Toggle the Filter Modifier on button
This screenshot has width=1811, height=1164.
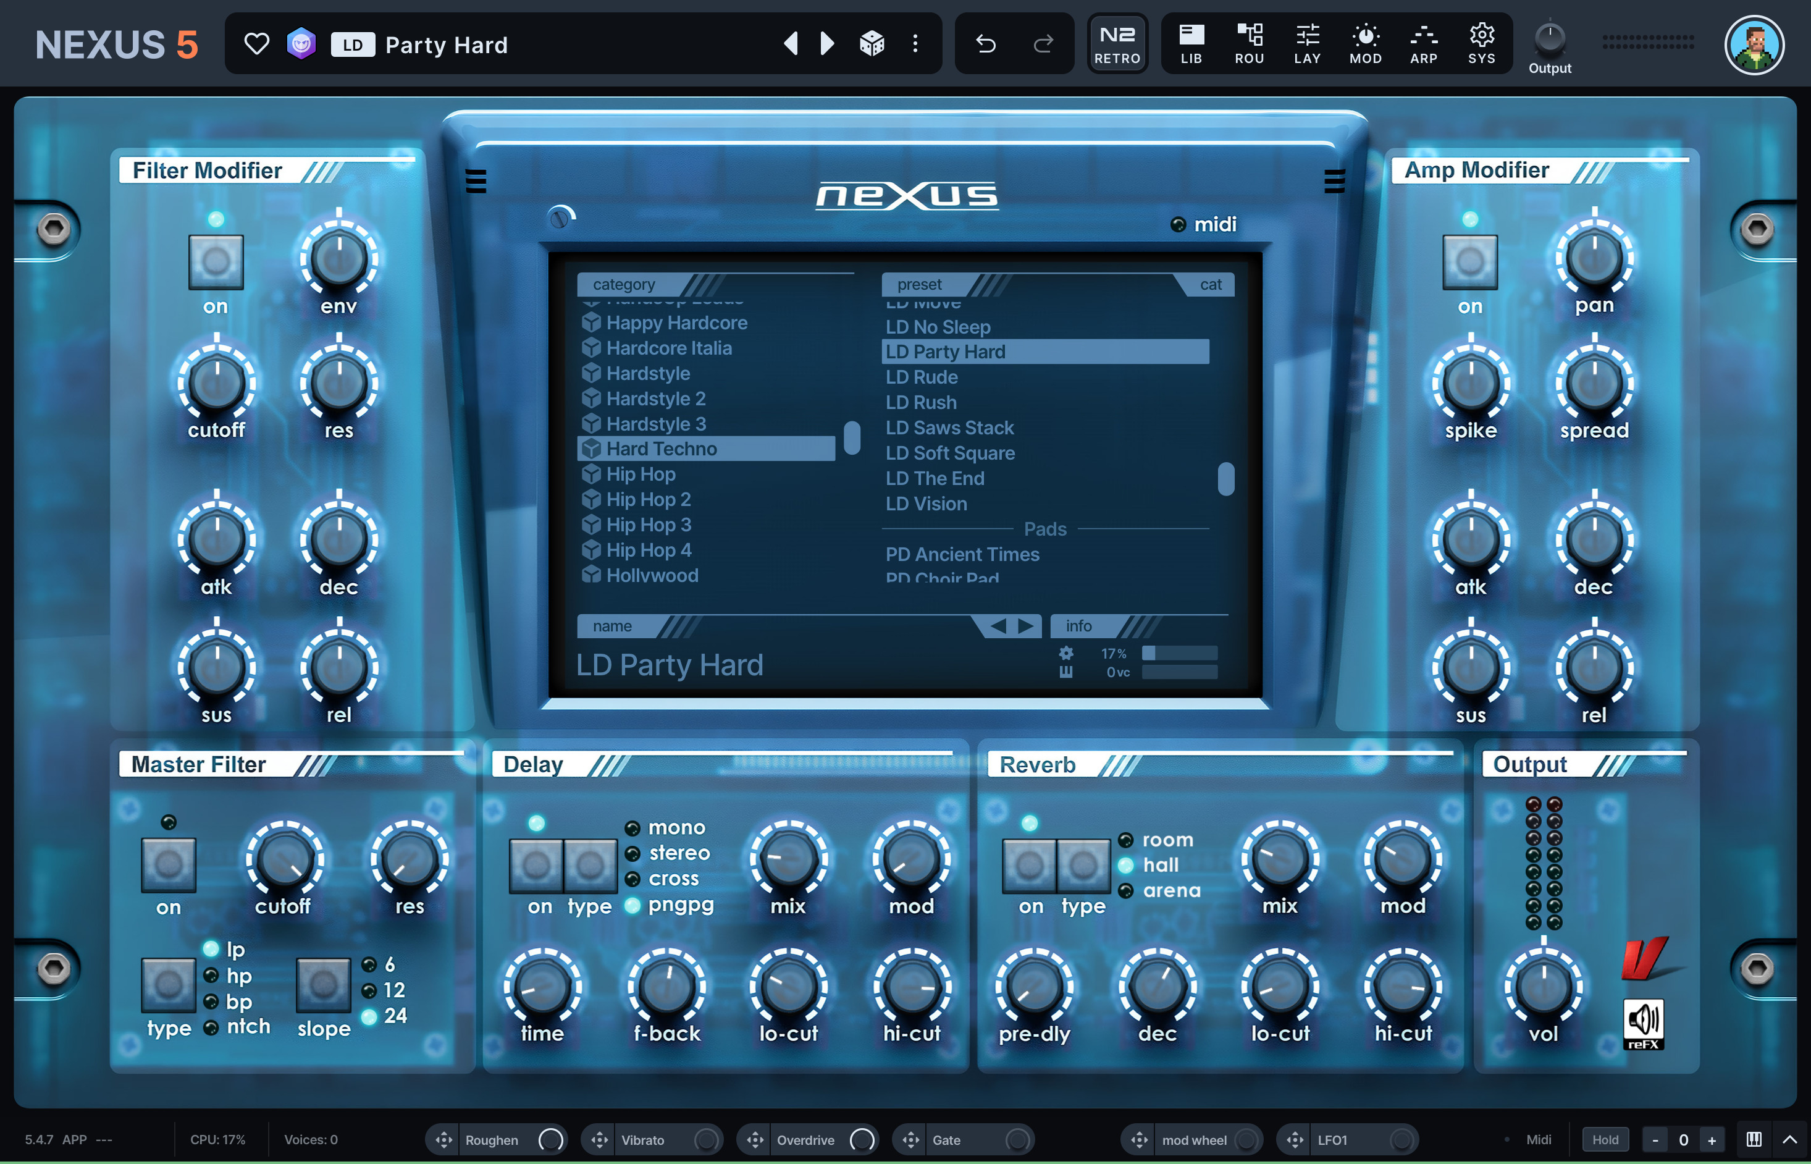tap(216, 263)
